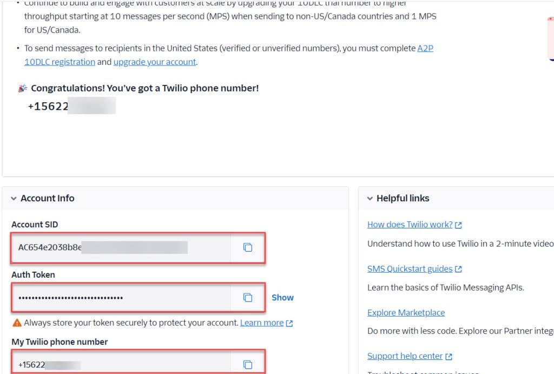554x374 pixels.
Task: Show the hidden Auth Token
Action: point(282,298)
